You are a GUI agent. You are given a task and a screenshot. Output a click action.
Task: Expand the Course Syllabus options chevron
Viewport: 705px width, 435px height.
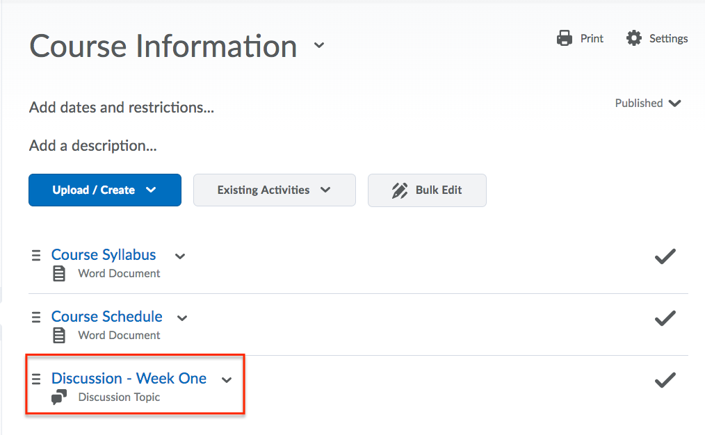point(180,256)
